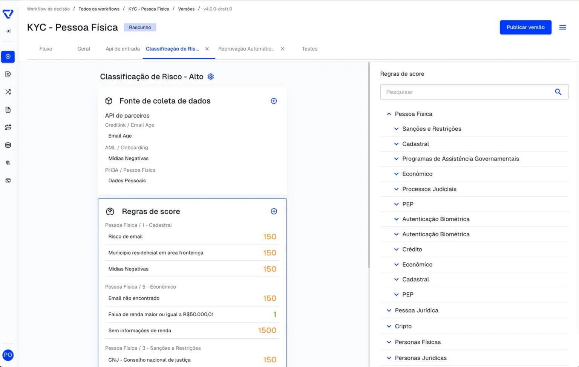Viewport: 579px width, 367px height.
Task: Collapse the Pessoa Física tree group
Action: pos(389,114)
